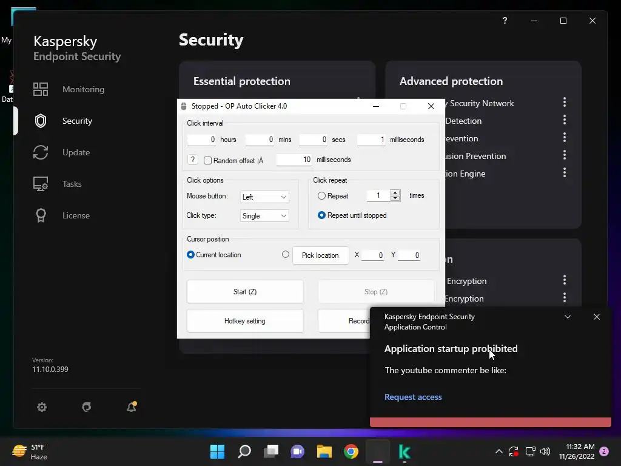Screen dimensions: 621x466
Task: Open Task View on taskbar
Action: click(271, 451)
